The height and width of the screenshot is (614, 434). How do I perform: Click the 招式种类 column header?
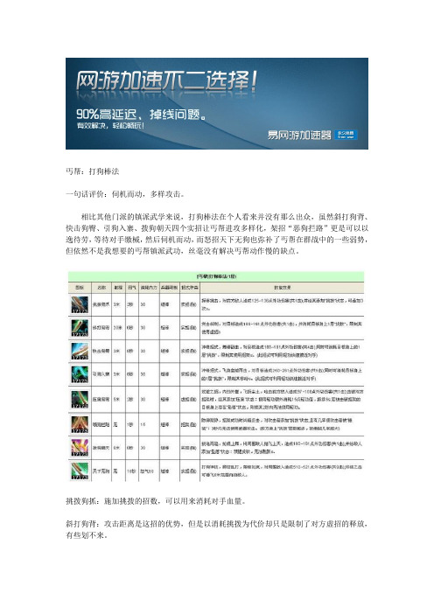(190, 288)
